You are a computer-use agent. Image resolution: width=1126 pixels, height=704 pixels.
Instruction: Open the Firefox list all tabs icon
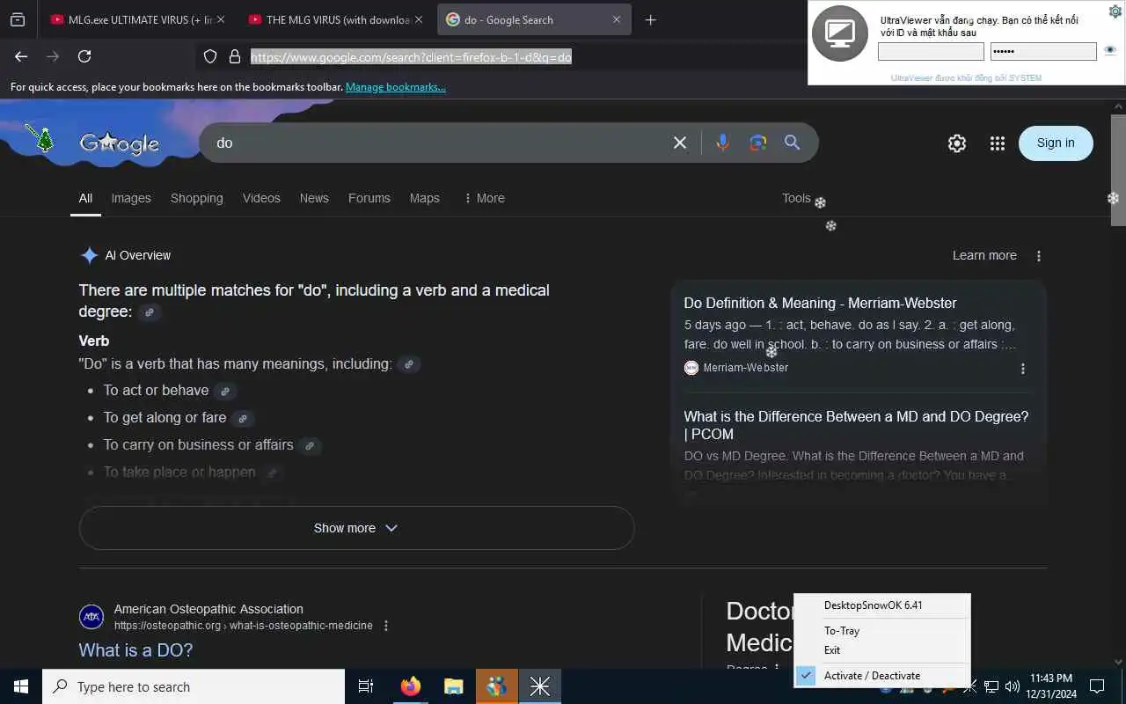tap(18, 19)
